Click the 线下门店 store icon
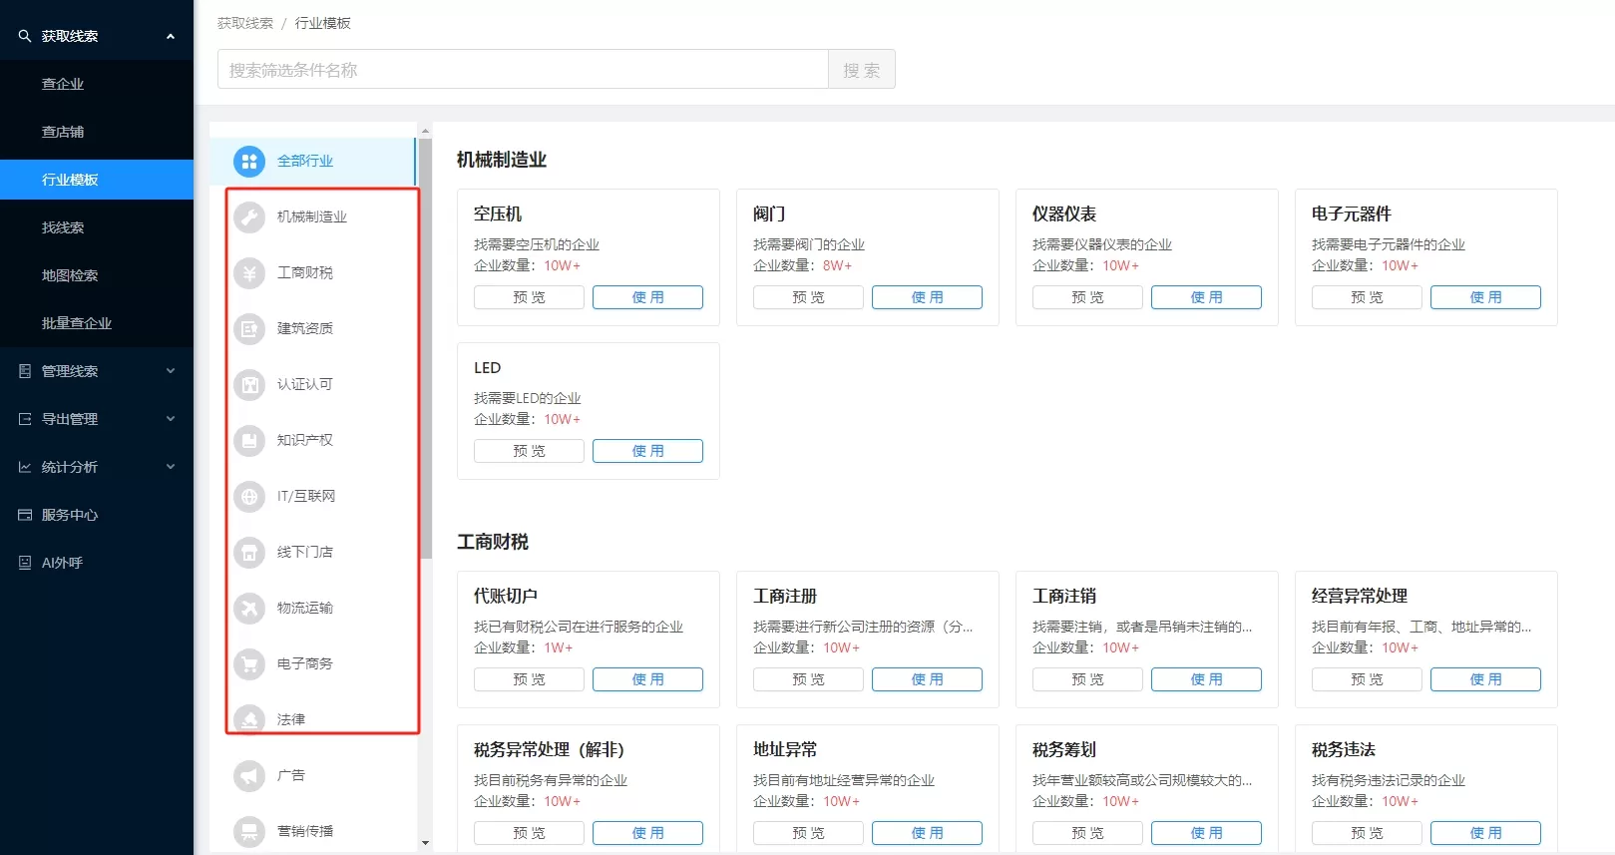1615x855 pixels. 248,552
